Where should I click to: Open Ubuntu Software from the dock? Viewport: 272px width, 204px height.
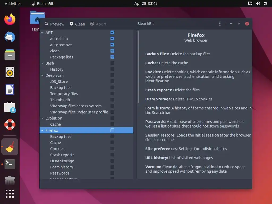click(x=10, y=107)
